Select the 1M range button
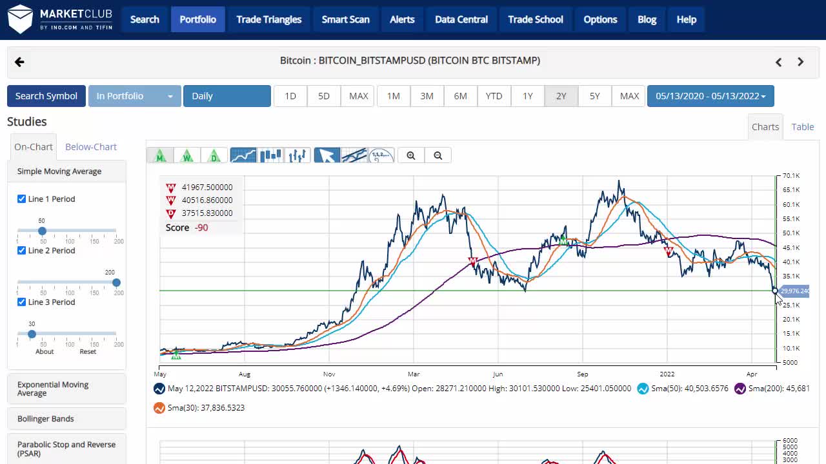The width and height of the screenshot is (826, 464). 394,96
